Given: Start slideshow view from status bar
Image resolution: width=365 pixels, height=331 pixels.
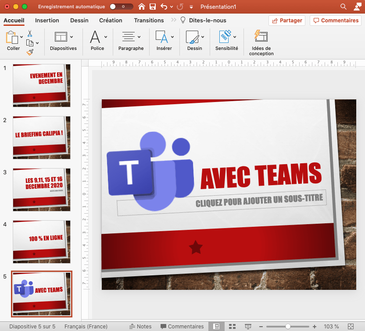Looking at the screenshot, I should [248, 327].
